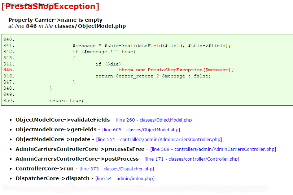Open link line 171 classes/controller/Controller.php

(192, 159)
